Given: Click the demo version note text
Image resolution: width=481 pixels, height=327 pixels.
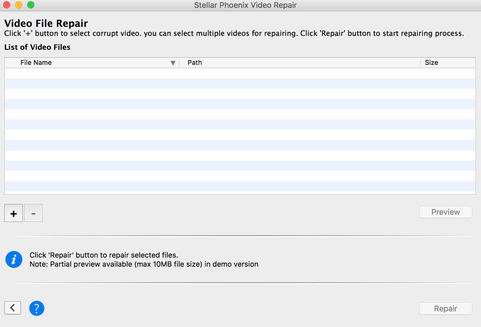Looking at the screenshot, I should click(x=144, y=264).
